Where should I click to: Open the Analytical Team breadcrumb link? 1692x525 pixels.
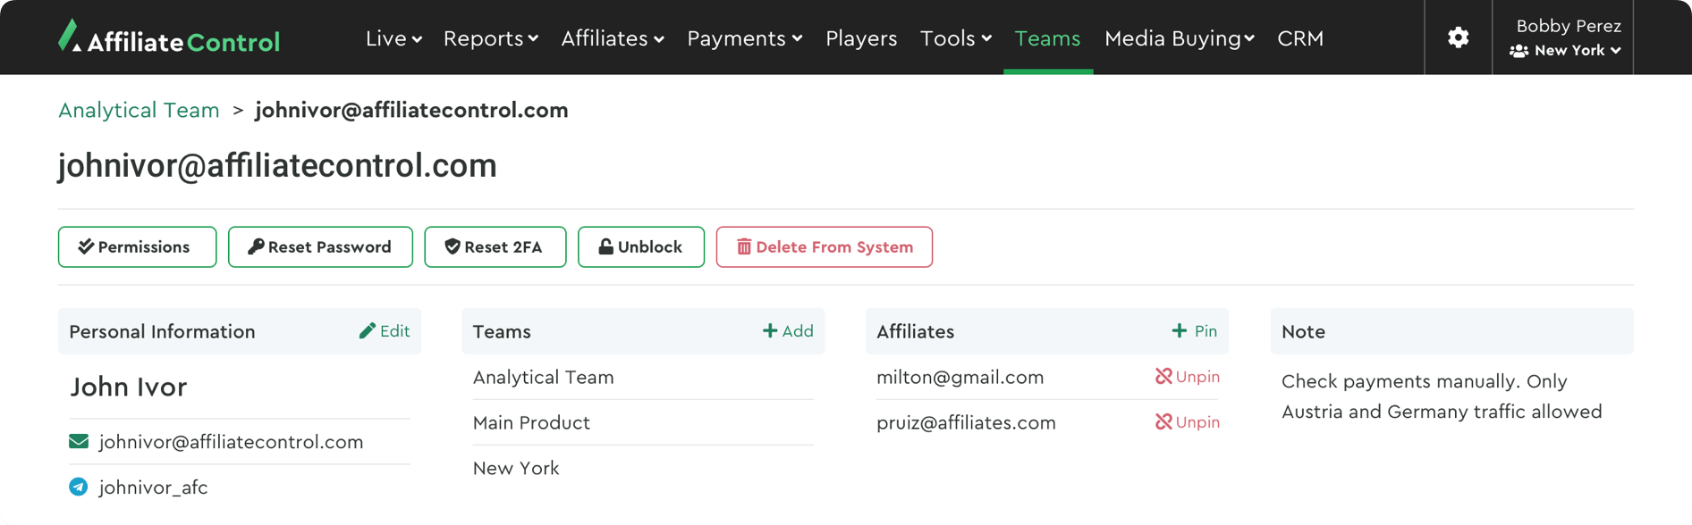tap(139, 110)
